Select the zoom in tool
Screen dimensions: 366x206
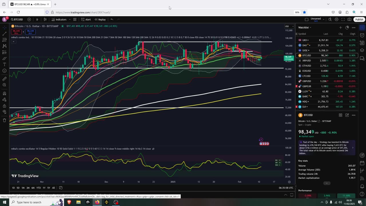(4, 85)
